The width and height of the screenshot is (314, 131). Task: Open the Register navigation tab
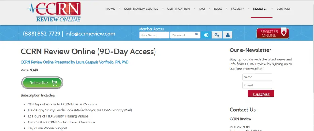click(x=260, y=9)
